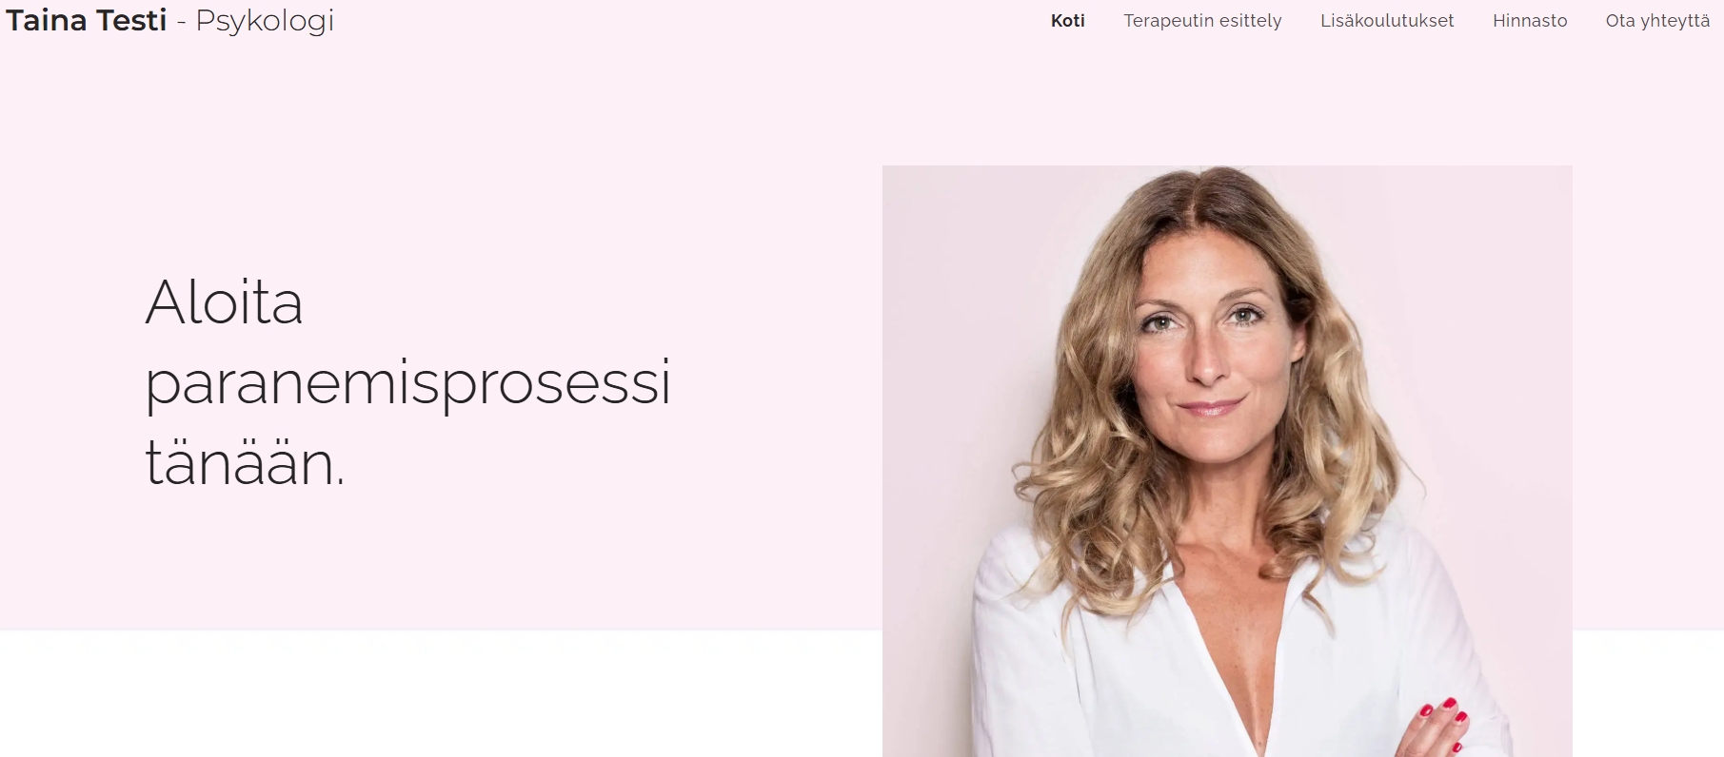Click the word paranemisprosessi in the headline
The width and height of the screenshot is (1724, 757).
(408, 383)
